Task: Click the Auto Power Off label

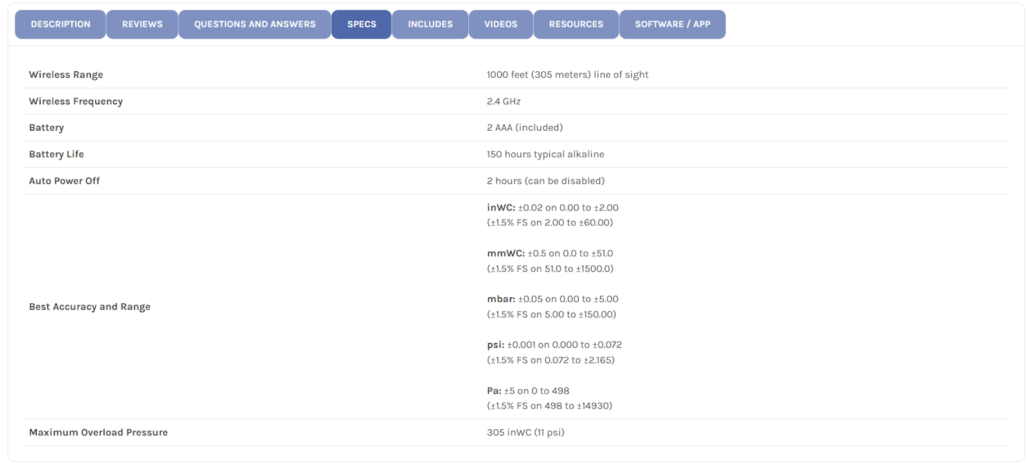Action: pyautogui.click(x=64, y=181)
